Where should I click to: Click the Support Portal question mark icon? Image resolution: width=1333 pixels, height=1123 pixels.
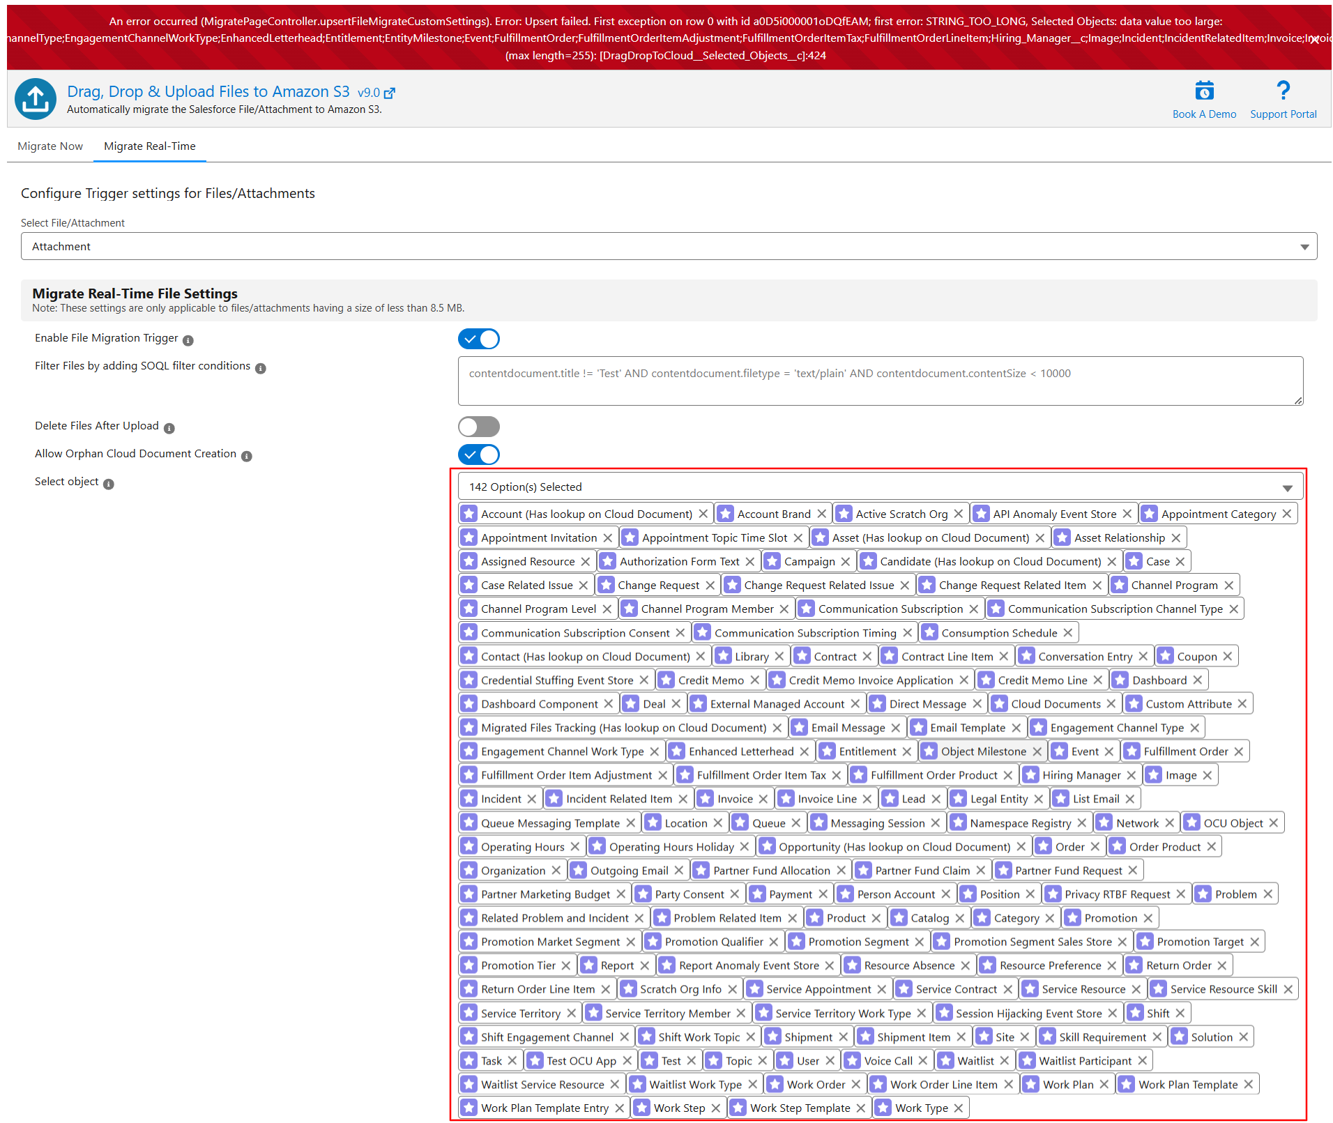[x=1283, y=91]
